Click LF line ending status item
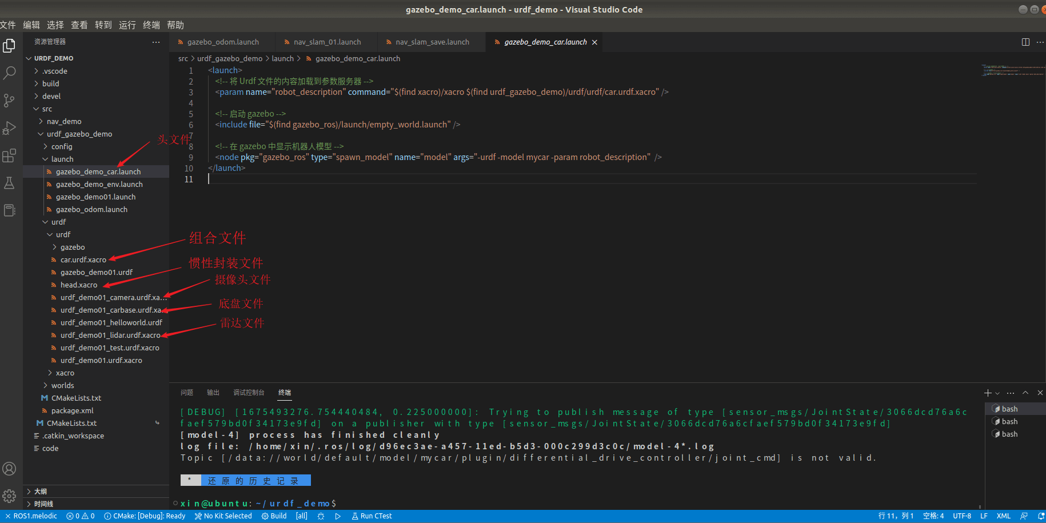1046x523 pixels. point(984,516)
